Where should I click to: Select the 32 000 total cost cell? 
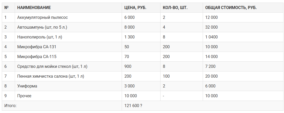[212, 27]
